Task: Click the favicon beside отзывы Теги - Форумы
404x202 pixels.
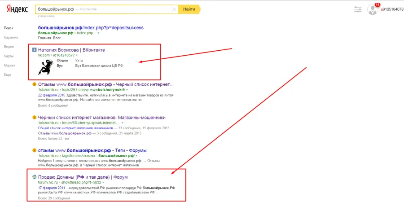Action: coord(34,150)
